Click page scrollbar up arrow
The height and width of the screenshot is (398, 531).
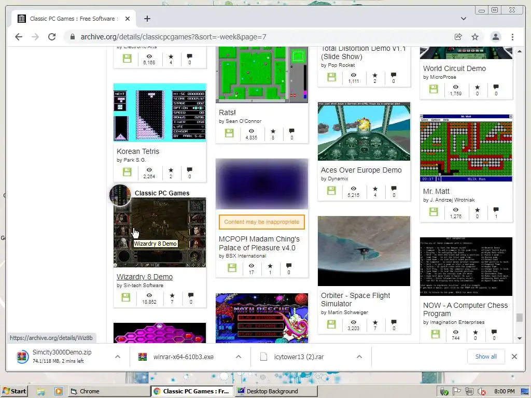click(520, 51)
